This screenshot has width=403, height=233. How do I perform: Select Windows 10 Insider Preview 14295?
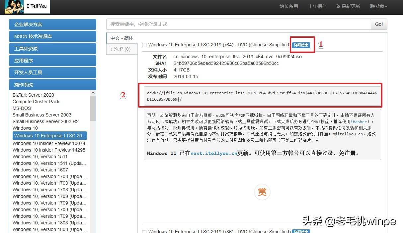(x=49, y=150)
